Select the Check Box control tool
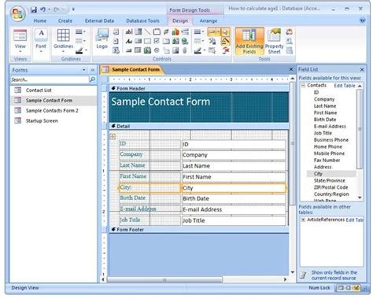Screen dimensions: 373x299 coord(157,41)
